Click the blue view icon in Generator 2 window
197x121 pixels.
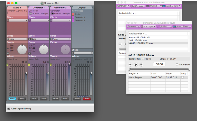(x=174, y=27)
